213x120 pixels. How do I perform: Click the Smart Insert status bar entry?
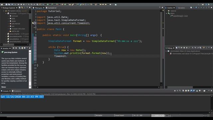[119, 115]
